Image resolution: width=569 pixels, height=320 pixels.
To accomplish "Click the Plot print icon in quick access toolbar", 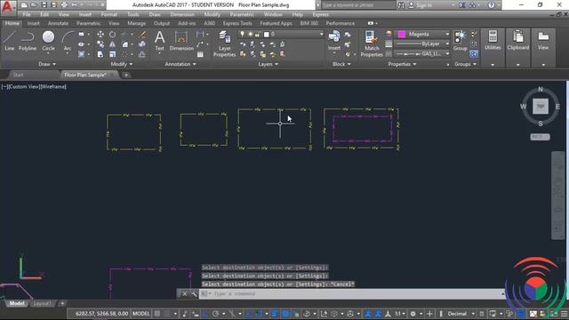I will (64, 5).
